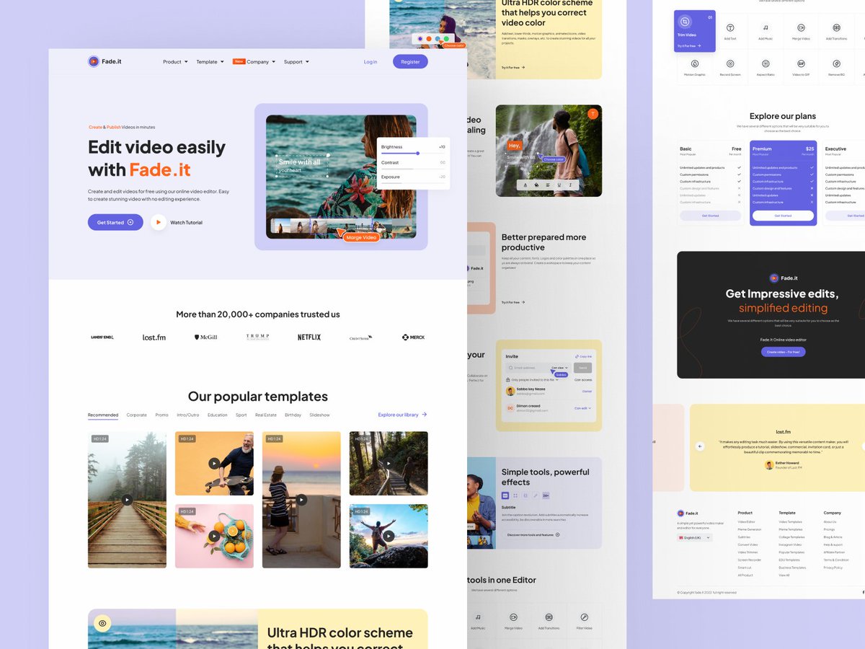Switch to the Slideshow templates tab

(319, 415)
